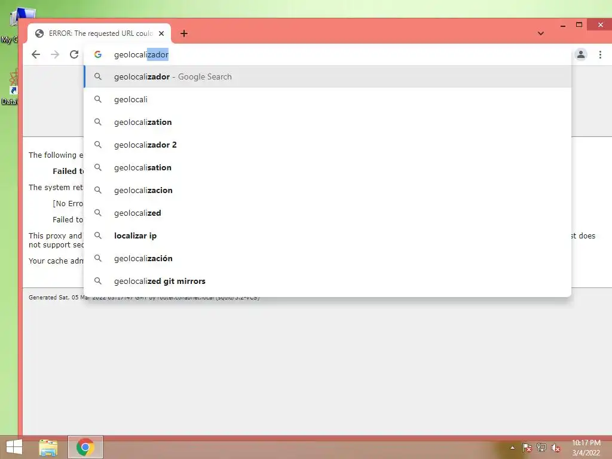The image size is (612, 459).
Task: Select the ERROR: The requested URL tab
Action: pyautogui.click(x=99, y=33)
